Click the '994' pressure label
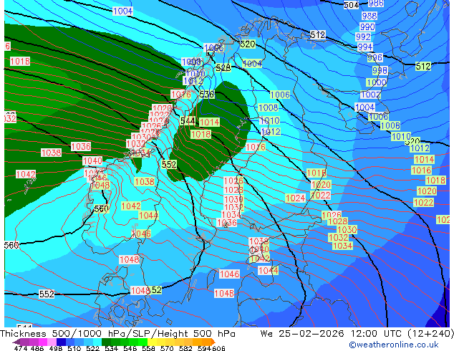This screenshot has width=454, height=351. pyautogui.click(x=364, y=47)
